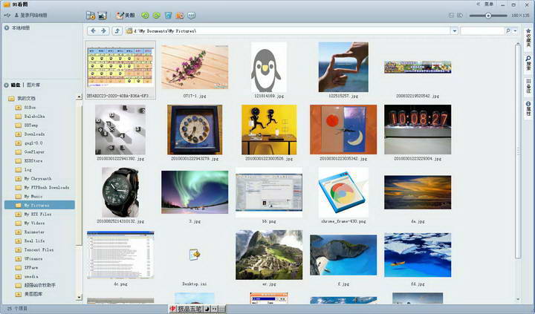The width and height of the screenshot is (535, 314).
Task: Open the 属性 properties side tab
Action: click(x=528, y=108)
